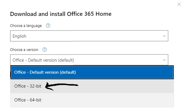Image resolution: width=183 pixels, height=108 pixels.
Task: Select Office - Default version (default) option
Action: click(x=92, y=72)
